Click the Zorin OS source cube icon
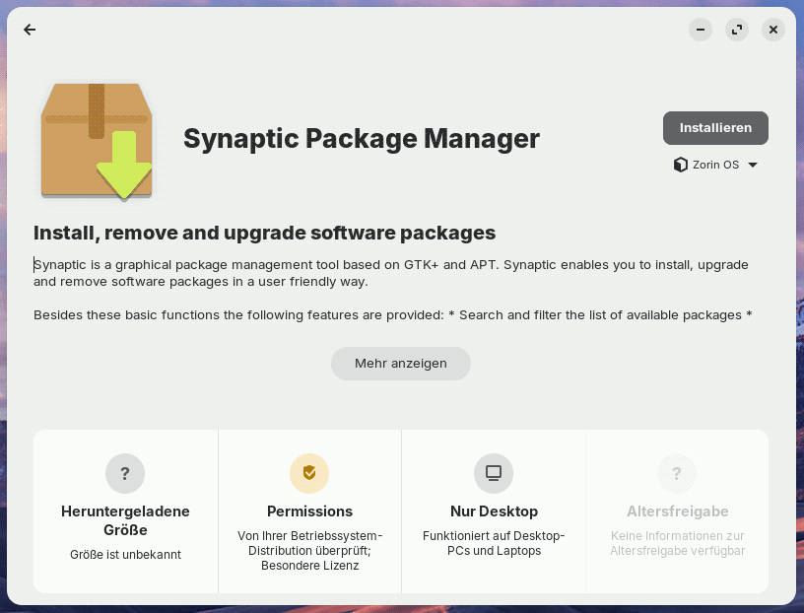Image resolution: width=804 pixels, height=613 pixels. pyautogui.click(x=681, y=165)
